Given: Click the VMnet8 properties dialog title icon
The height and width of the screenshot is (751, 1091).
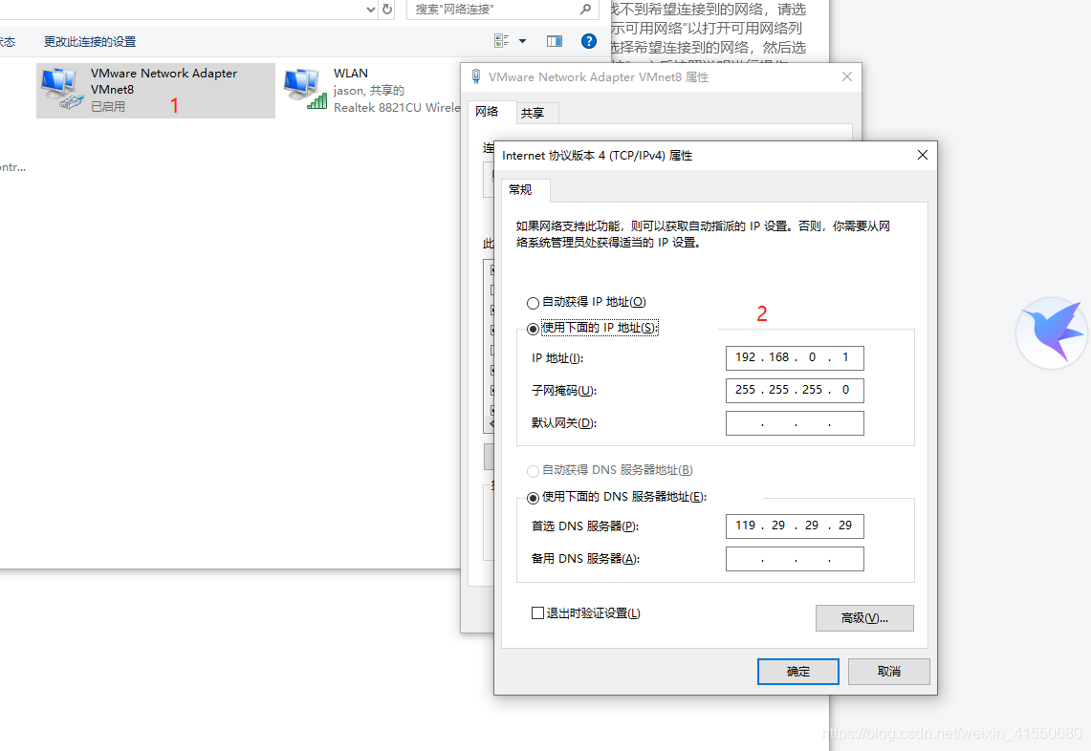Looking at the screenshot, I should [x=476, y=76].
